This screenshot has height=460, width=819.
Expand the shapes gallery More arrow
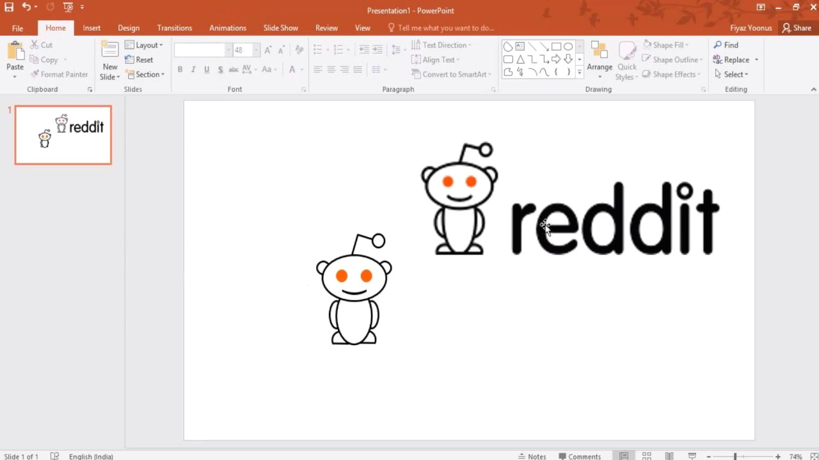click(x=580, y=72)
